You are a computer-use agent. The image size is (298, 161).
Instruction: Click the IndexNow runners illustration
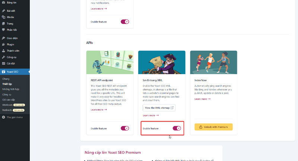pyautogui.click(x=213, y=62)
